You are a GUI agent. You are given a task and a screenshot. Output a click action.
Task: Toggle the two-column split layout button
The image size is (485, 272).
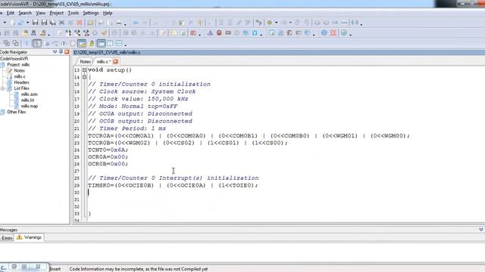pos(110,44)
